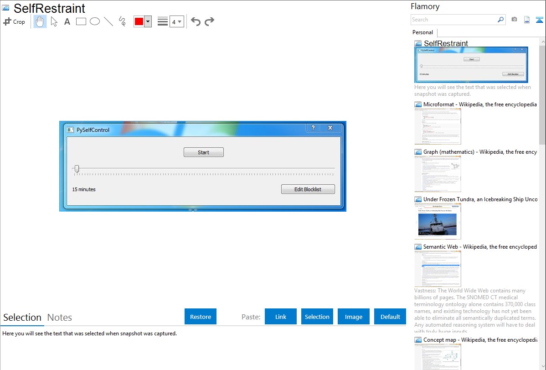Activate the hand pan tool

pyautogui.click(x=40, y=21)
